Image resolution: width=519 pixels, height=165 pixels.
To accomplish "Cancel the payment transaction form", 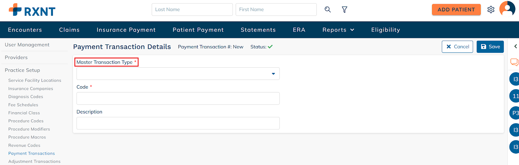I will point(457,47).
